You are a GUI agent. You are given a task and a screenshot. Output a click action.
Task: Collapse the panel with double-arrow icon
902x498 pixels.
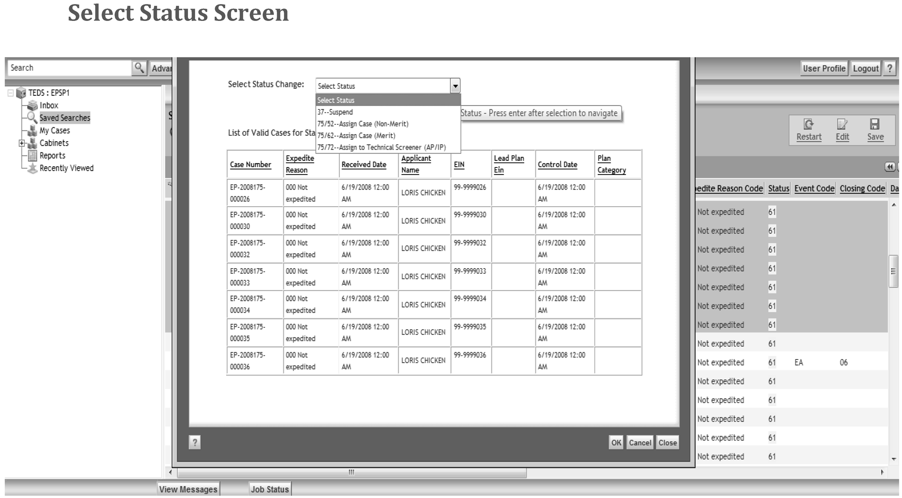pyautogui.click(x=890, y=167)
